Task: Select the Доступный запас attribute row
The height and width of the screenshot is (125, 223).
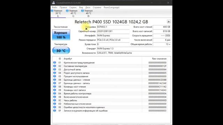Action: point(110,69)
